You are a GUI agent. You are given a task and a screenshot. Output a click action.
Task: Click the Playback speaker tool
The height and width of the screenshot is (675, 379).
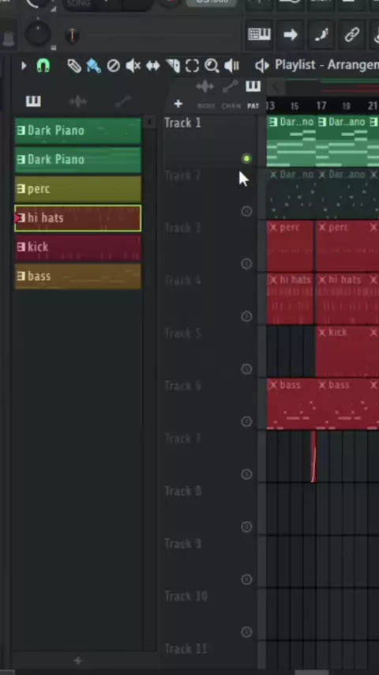tap(231, 66)
